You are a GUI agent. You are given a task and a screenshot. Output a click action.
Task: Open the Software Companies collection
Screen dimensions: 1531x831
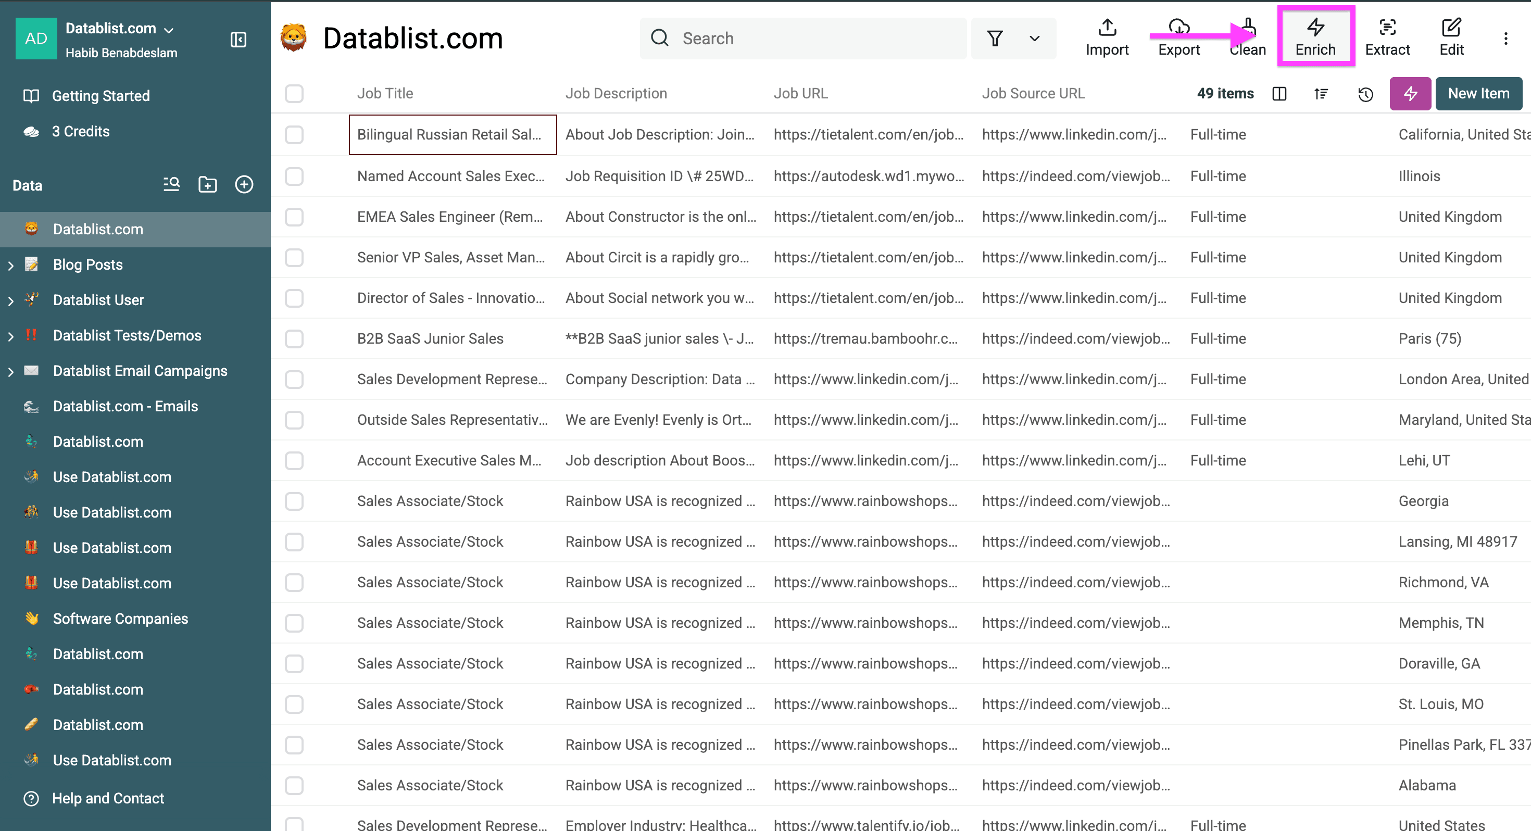pos(120,618)
